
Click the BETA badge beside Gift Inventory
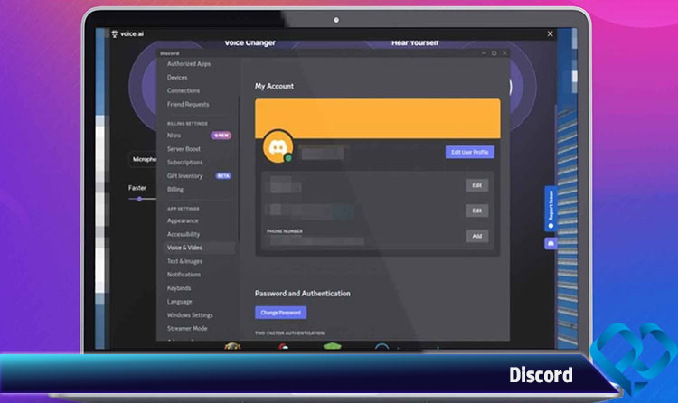223,176
